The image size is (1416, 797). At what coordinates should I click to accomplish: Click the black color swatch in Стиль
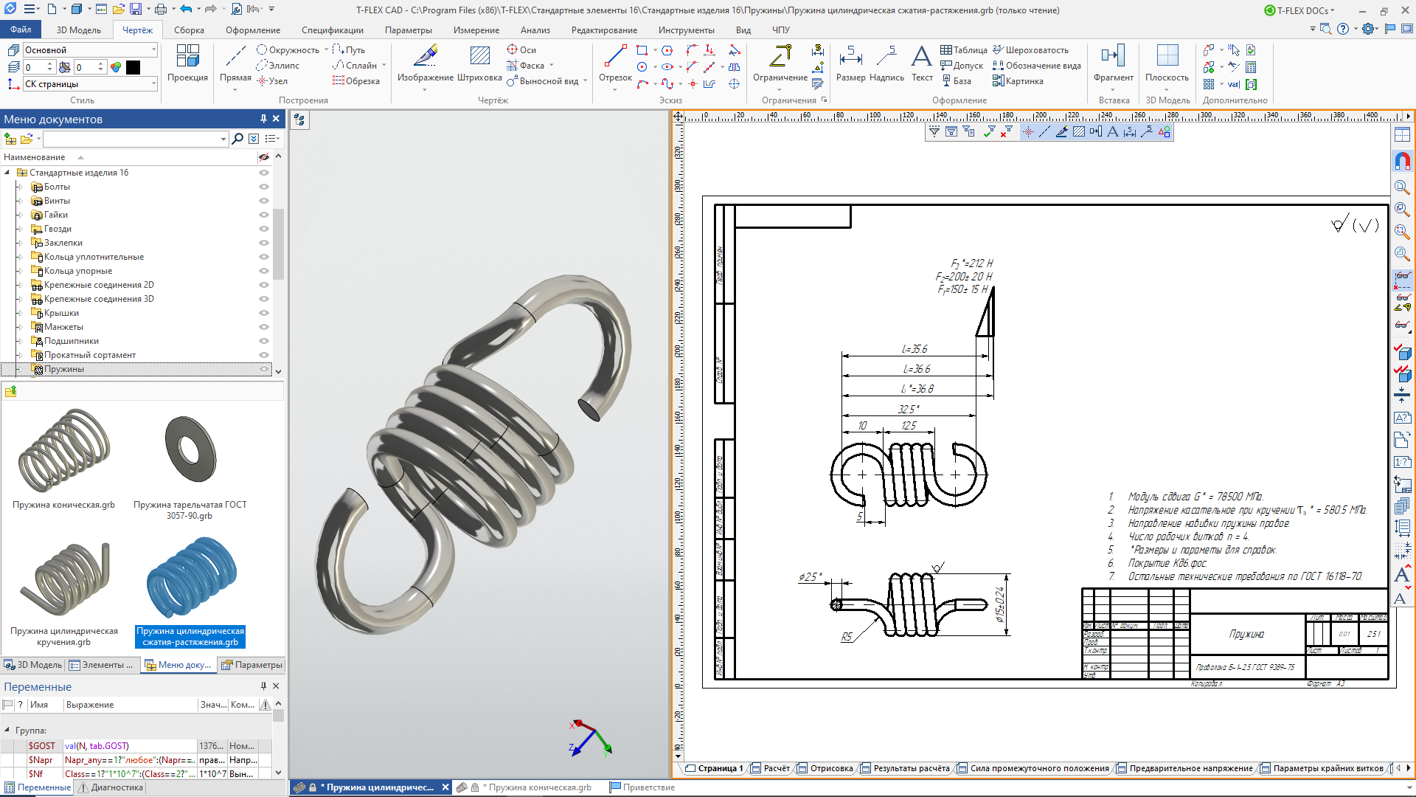pyautogui.click(x=133, y=67)
